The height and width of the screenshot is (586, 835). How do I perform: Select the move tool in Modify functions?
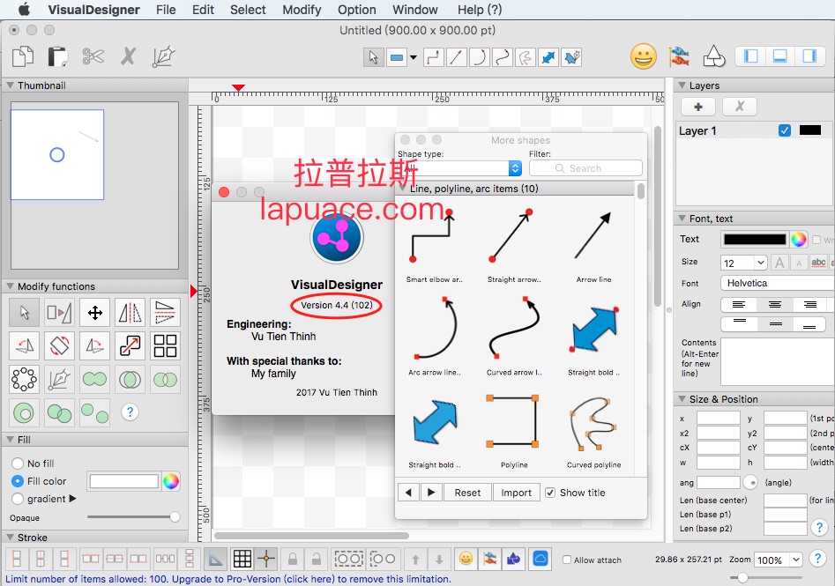(95, 313)
